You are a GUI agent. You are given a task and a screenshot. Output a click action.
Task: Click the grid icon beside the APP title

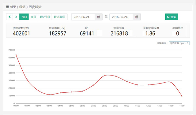(7, 7)
